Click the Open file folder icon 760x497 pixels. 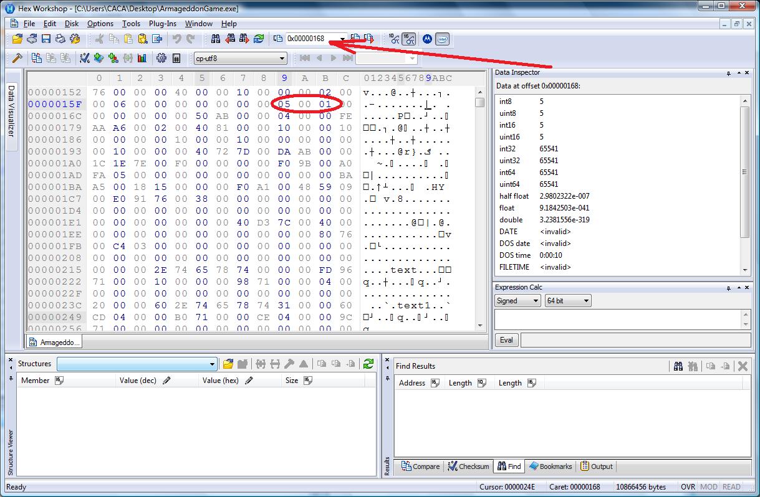[17, 39]
